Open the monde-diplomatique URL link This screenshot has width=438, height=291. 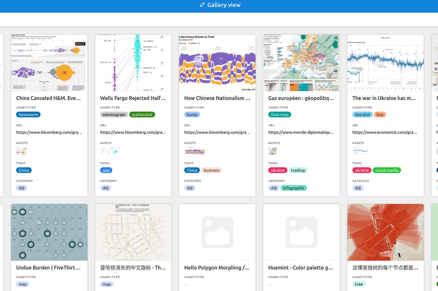[301, 132]
